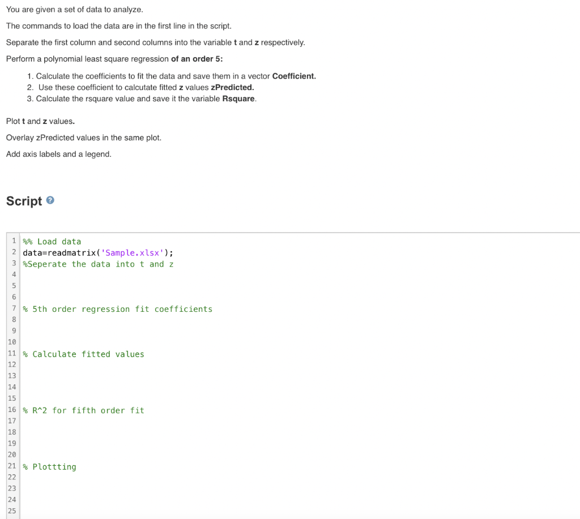The image size is (580, 519).
Task: Click the 'commands to load the data' sentence
Action: pos(119,26)
